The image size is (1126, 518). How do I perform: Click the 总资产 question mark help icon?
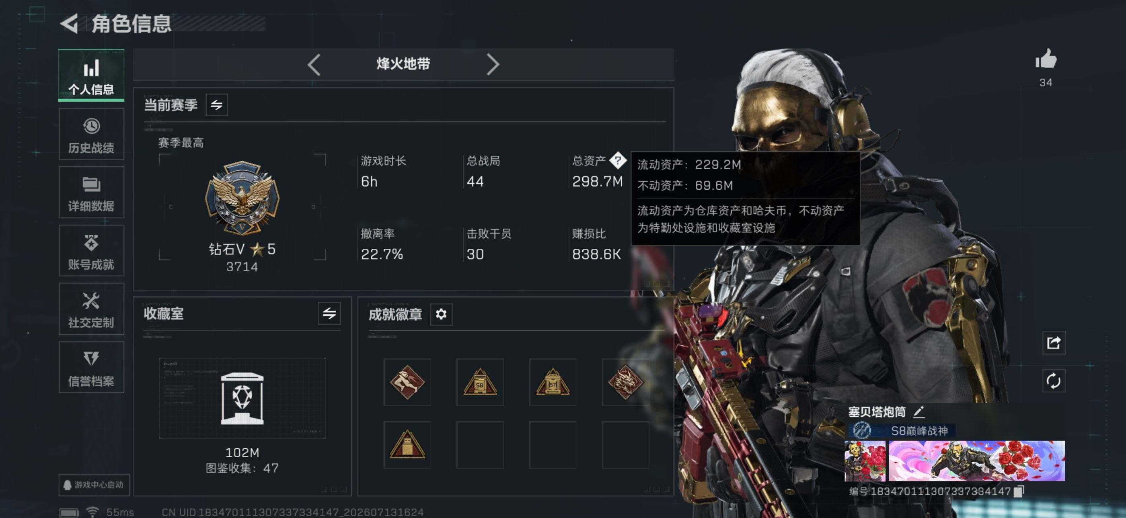[618, 160]
